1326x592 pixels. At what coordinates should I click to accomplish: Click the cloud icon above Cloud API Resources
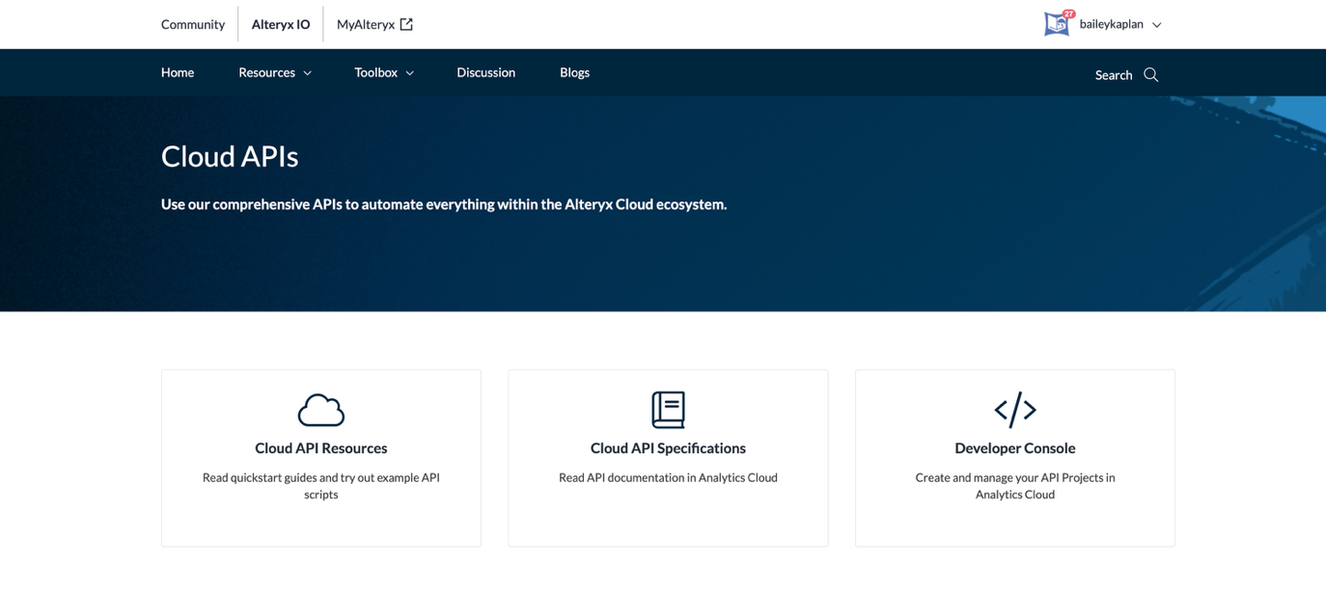(320, 409)
